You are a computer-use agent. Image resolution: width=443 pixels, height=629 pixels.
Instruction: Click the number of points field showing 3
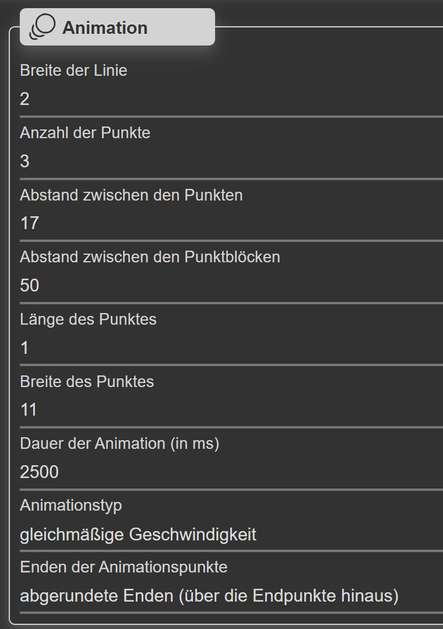[x=231, y=161]
